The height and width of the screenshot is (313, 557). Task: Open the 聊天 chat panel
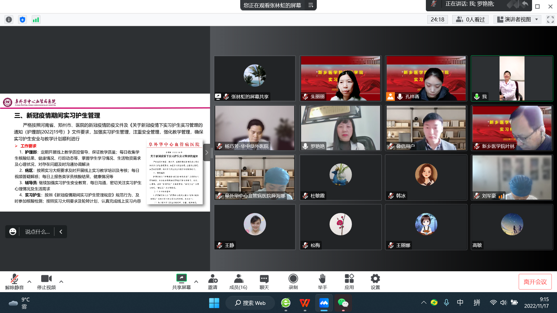264,282
